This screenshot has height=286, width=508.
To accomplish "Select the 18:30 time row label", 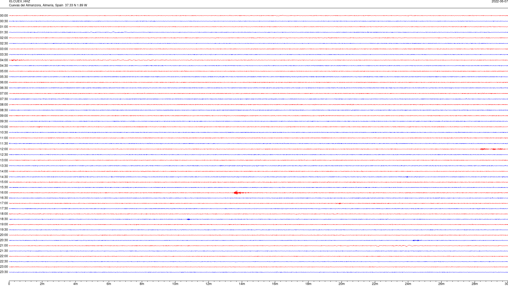I will point(4,219).
